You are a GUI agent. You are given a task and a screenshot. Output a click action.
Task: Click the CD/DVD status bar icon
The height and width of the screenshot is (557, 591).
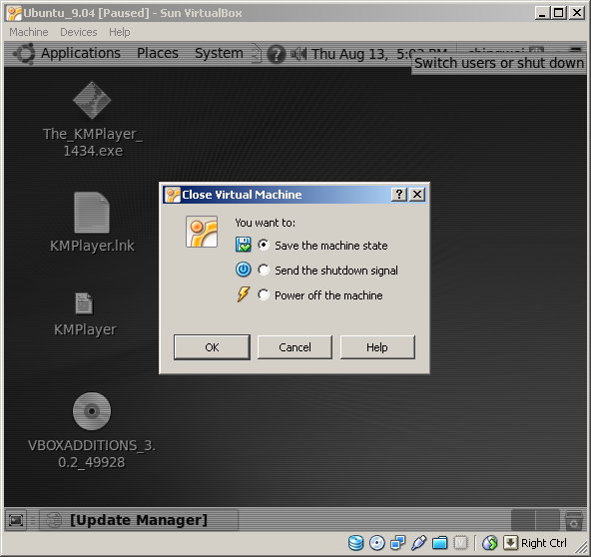point(377,543)
